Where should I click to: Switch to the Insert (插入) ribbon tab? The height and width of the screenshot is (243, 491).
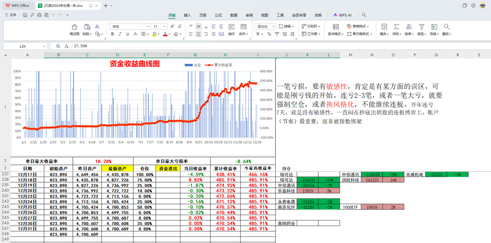pos(187,15)
